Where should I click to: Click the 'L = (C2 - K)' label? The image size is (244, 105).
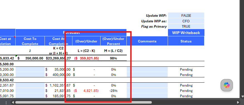86,51
